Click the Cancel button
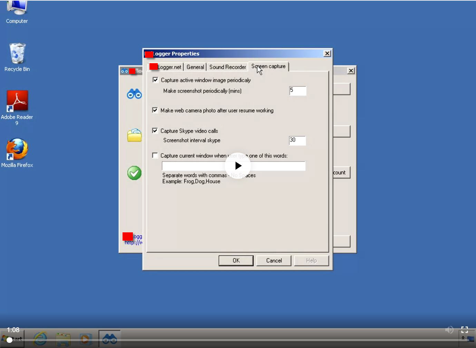 click(274, 261)
